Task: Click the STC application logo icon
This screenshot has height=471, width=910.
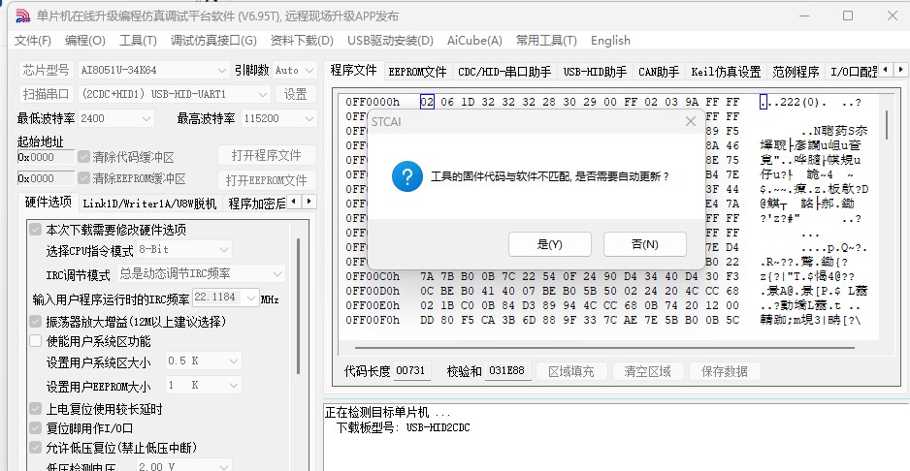Action: 22,16
